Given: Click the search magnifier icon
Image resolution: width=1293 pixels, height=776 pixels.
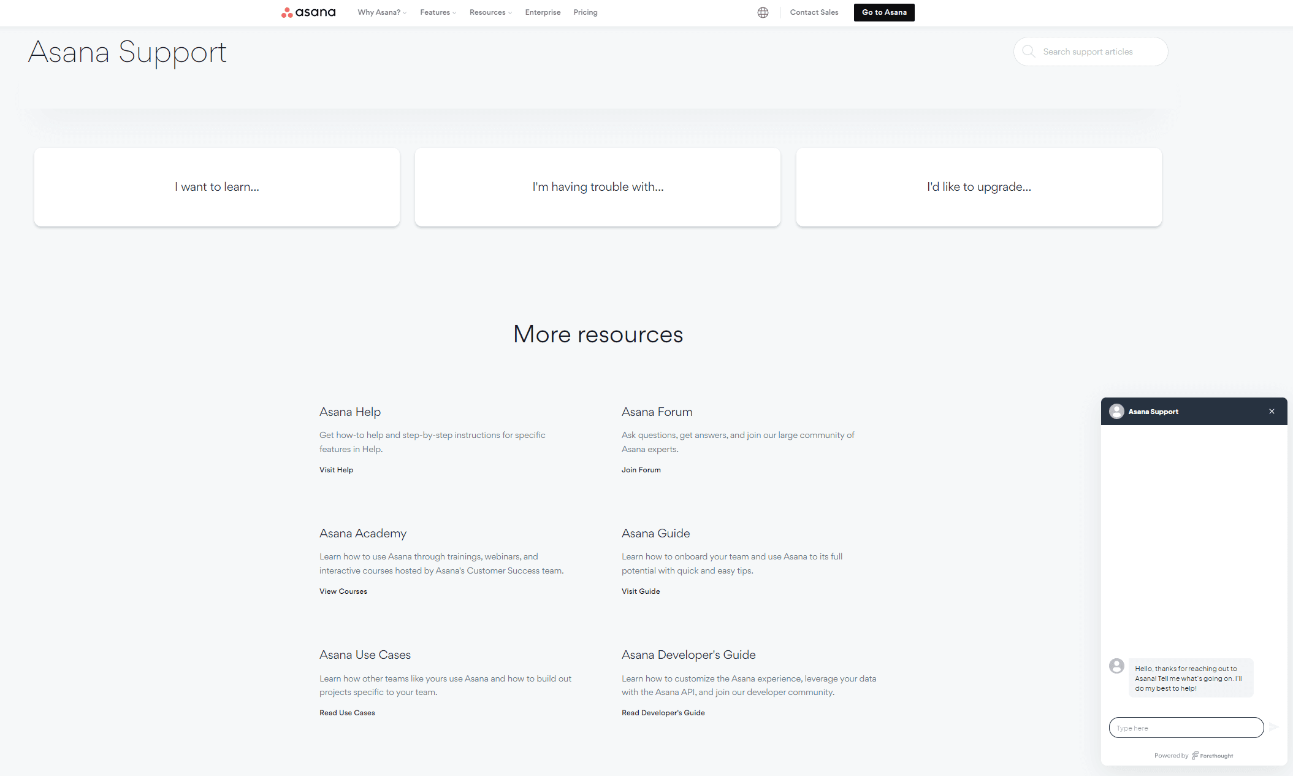Looking at the screenshot, I should pos(1029,52).
